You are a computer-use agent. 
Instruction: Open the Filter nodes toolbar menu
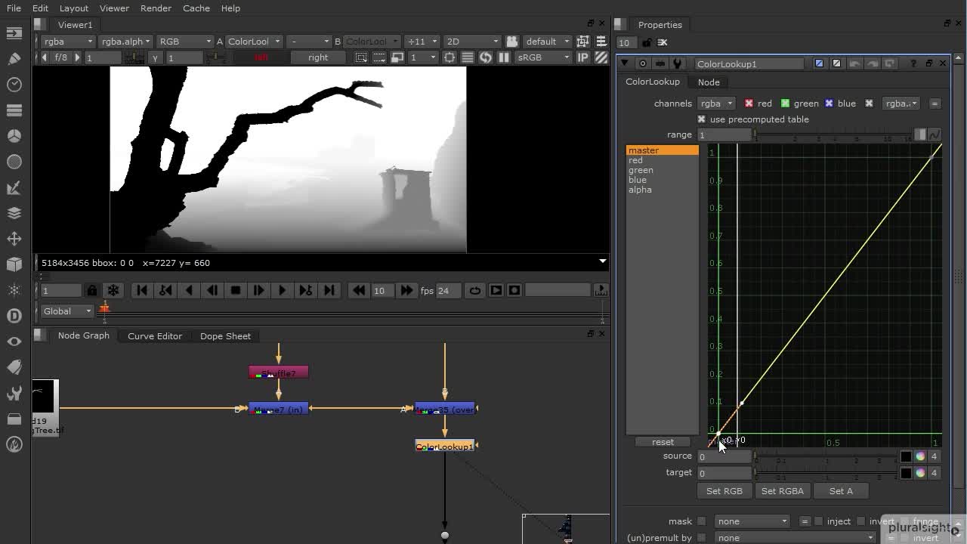tap(14, 162)
